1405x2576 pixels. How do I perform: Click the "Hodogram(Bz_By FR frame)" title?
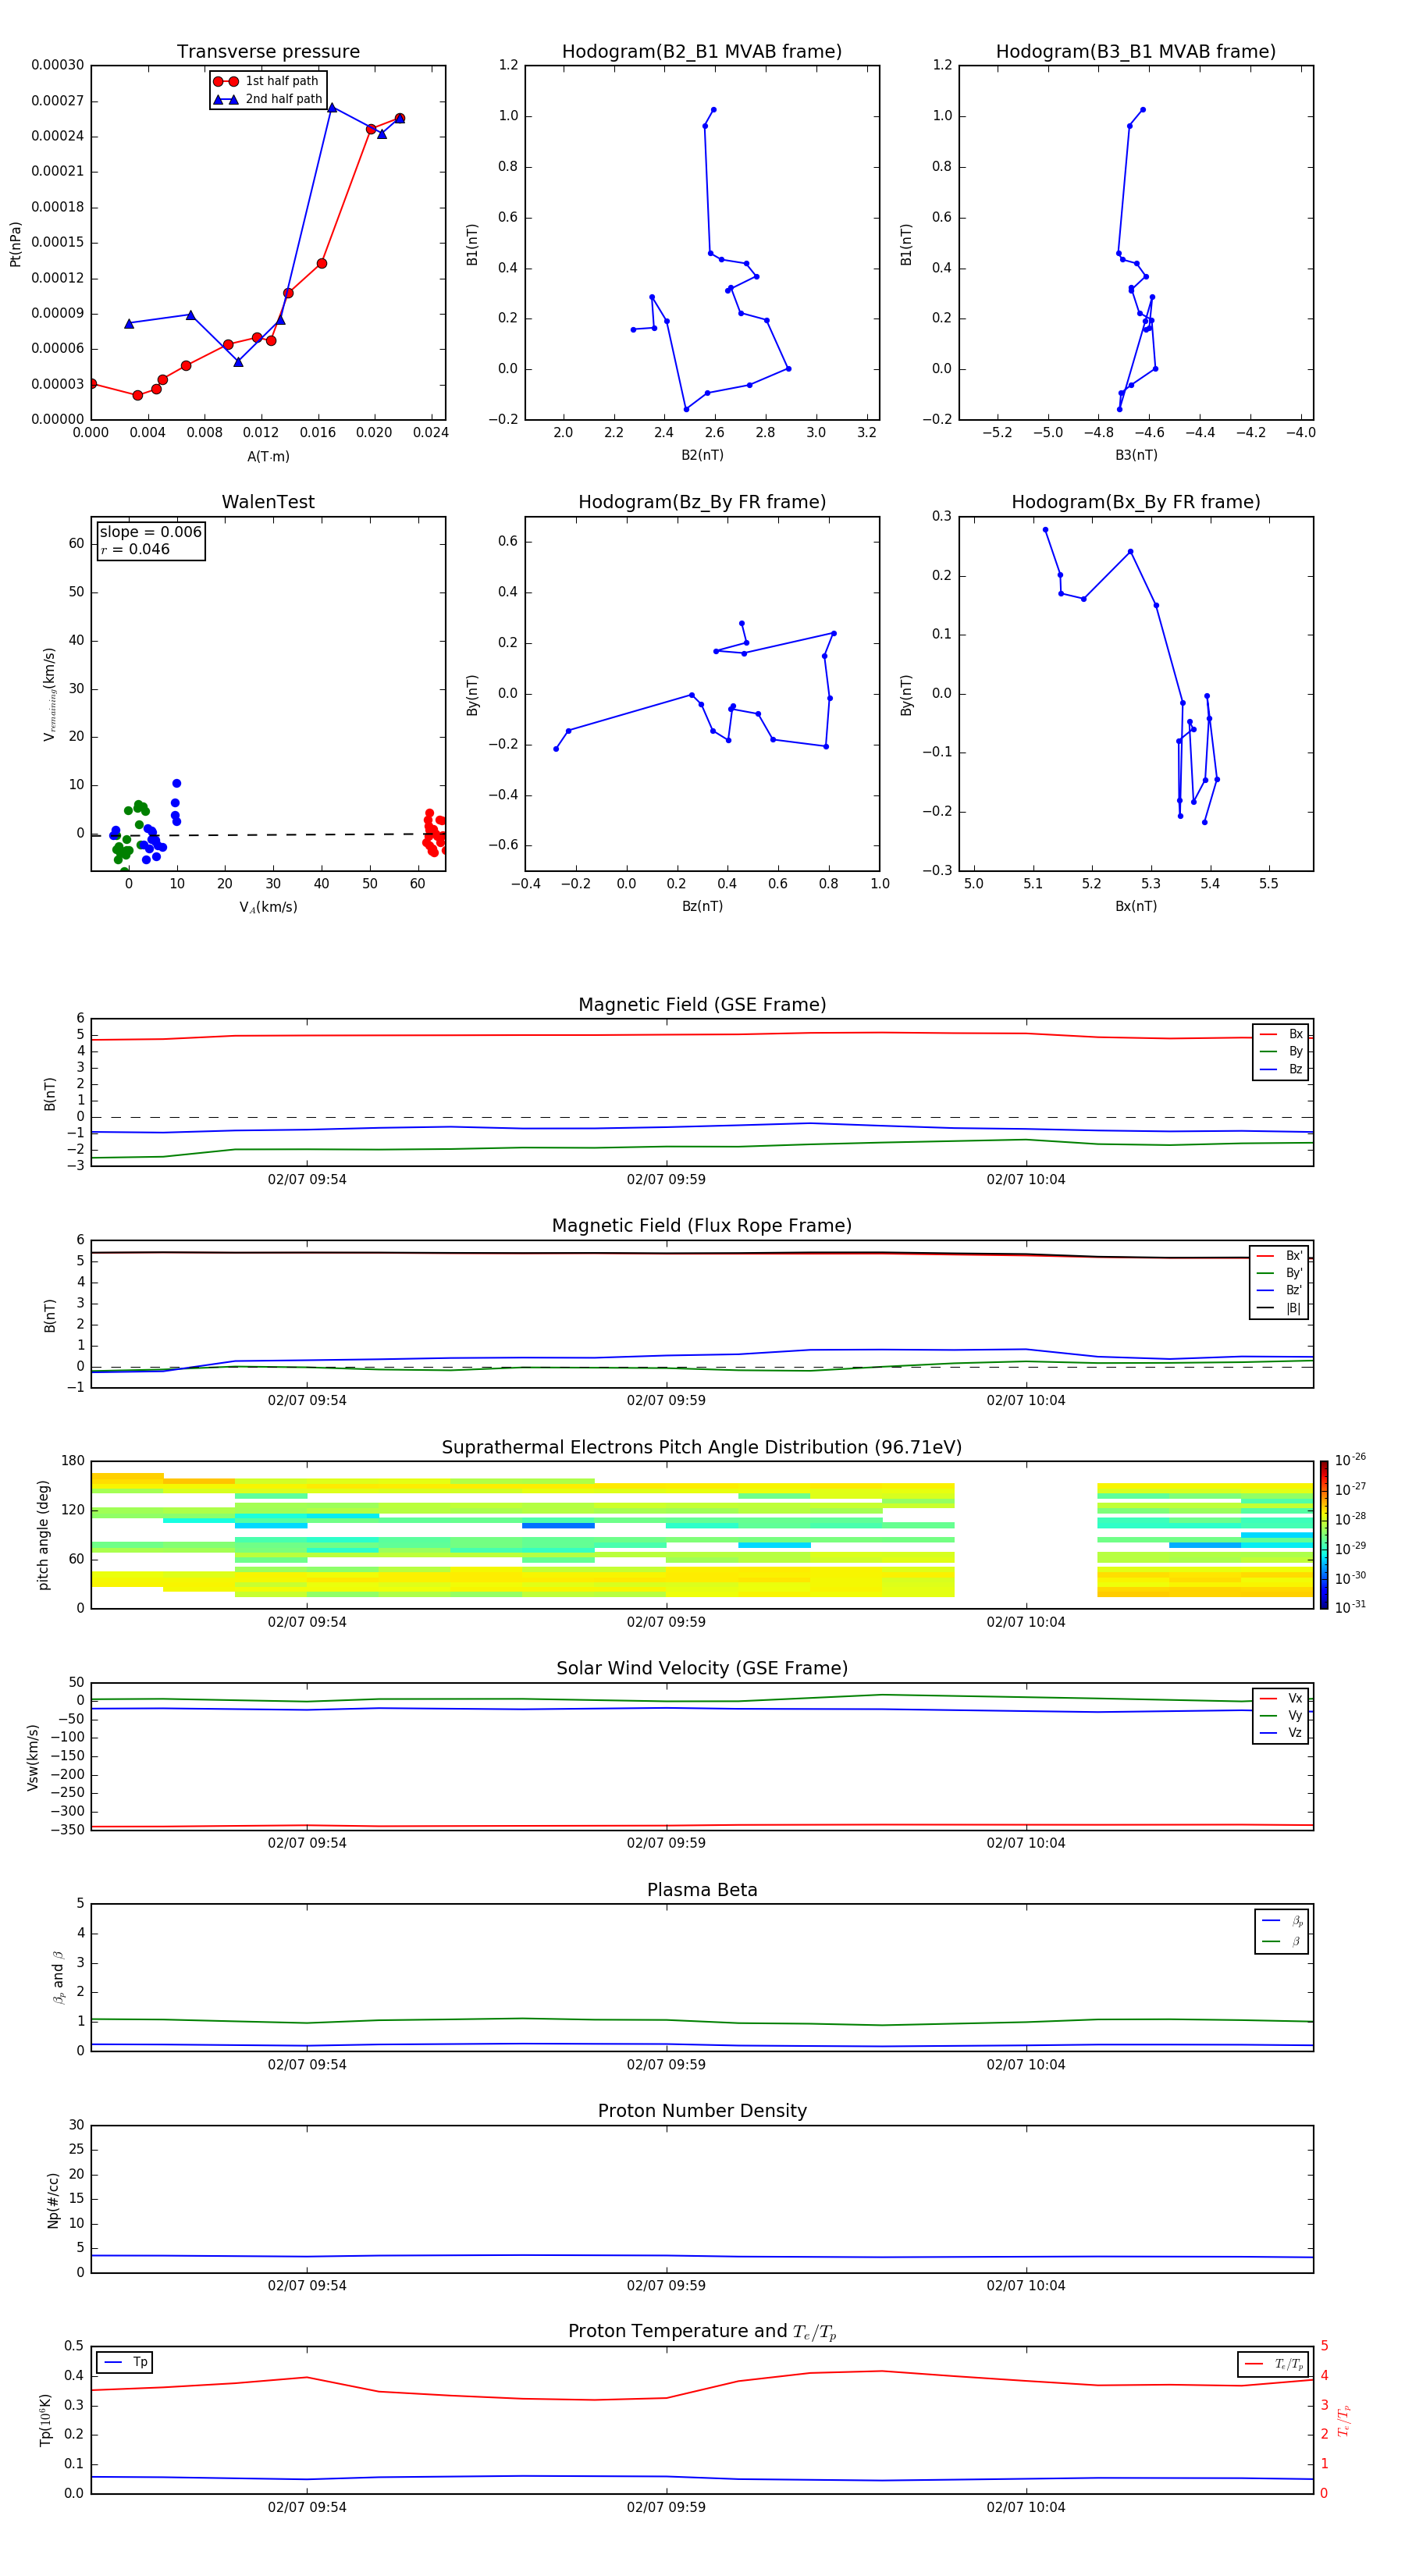pos(702,502)
